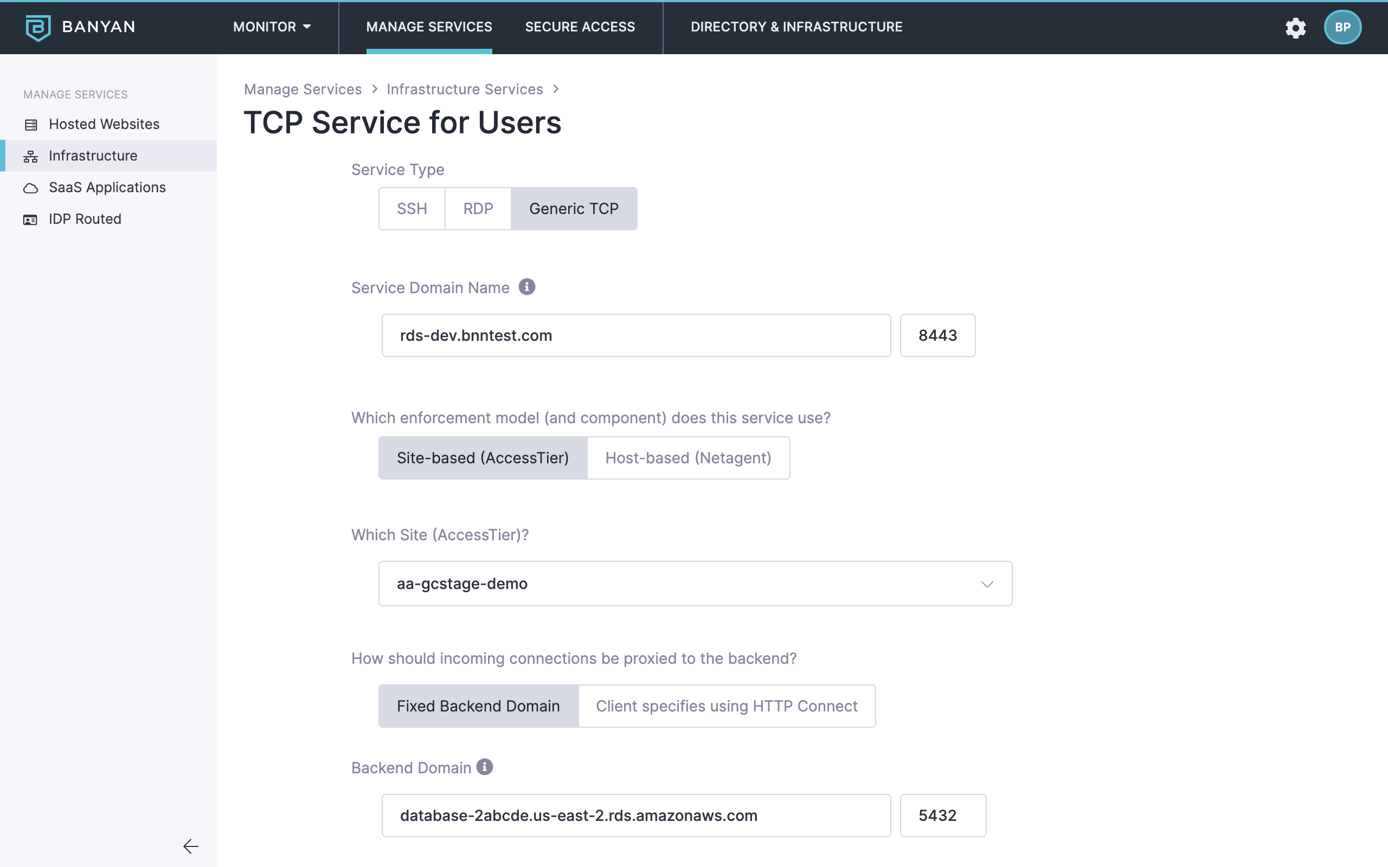The width and height of the screenshot is (1388, 867).
Task: Open Directory & Infrastructure tab
Action: click(796, 27)
